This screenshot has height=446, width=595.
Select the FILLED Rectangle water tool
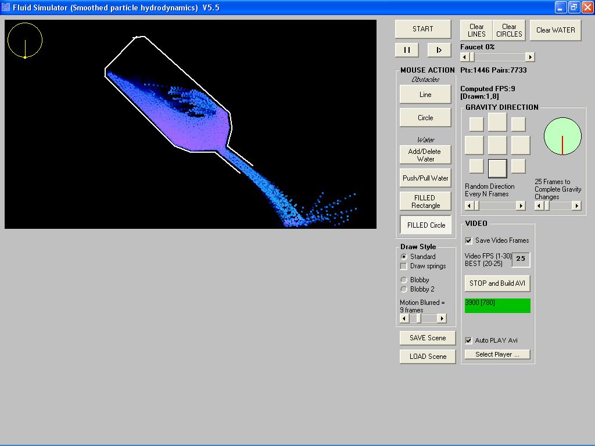point(425,202)
